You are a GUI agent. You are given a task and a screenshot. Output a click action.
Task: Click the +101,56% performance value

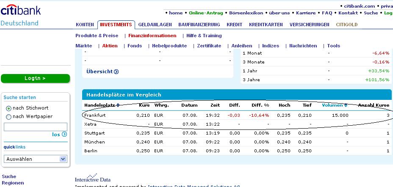point(377,80)
